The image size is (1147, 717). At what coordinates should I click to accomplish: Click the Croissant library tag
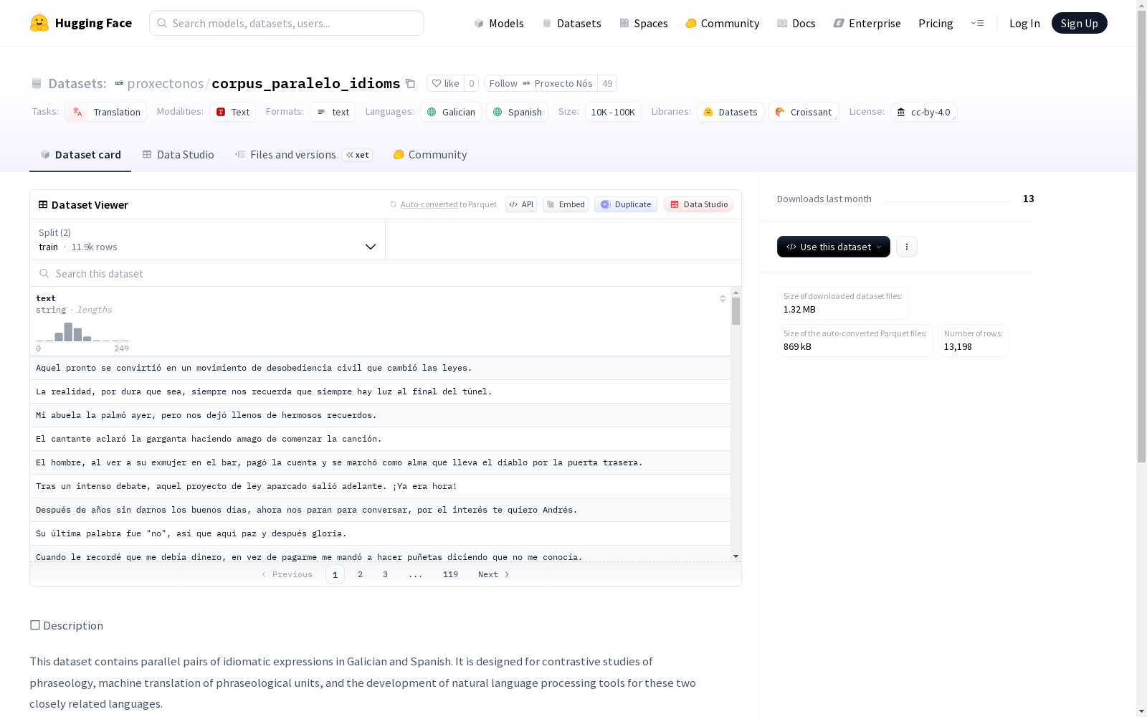click(x=804, y=112)
